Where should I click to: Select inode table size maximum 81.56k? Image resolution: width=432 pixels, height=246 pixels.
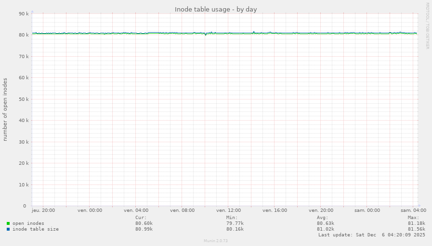[416, 229]
